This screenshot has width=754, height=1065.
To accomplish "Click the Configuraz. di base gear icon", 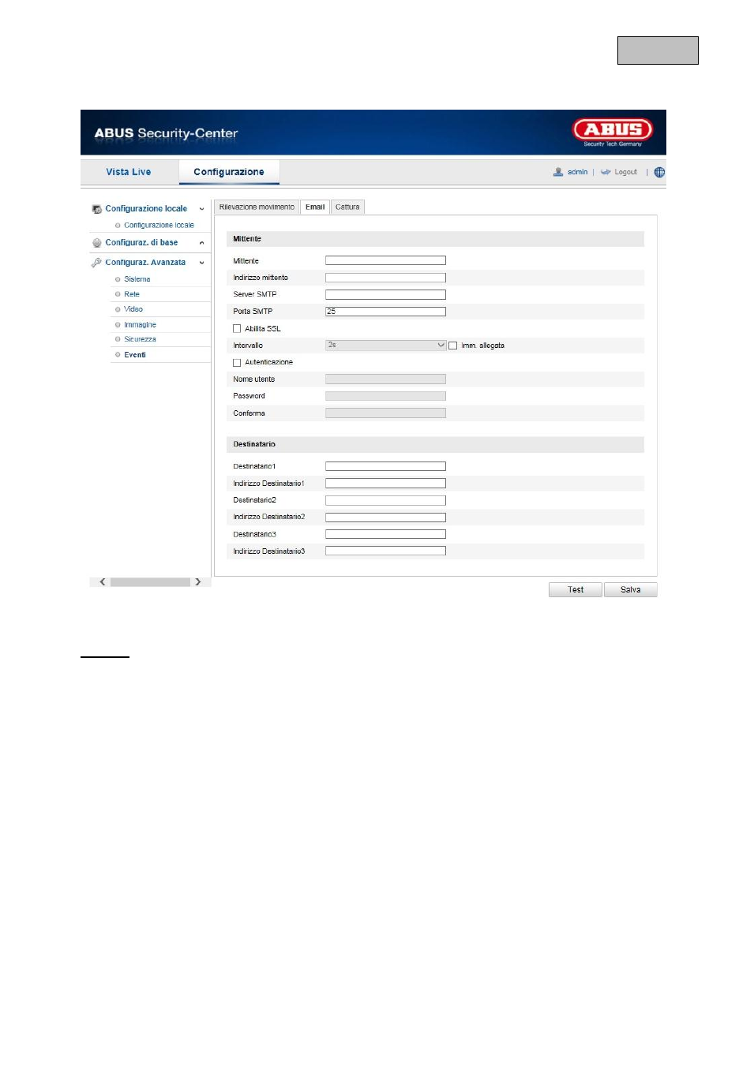I will pos(97,243).
